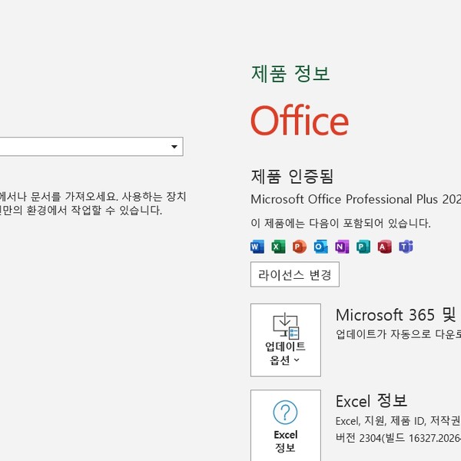Click the 업데이트가 자동으로 description text
The width and height of the screenshot is (461, 461).
(x=398, y=334)
